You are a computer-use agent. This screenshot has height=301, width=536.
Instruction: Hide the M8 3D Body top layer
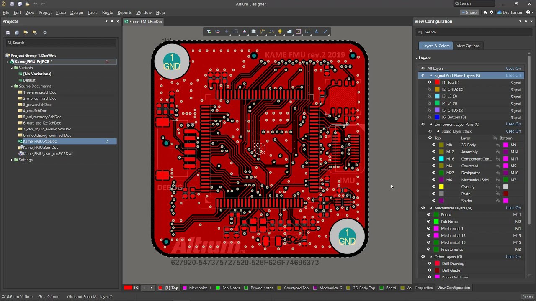click(434, 145)
